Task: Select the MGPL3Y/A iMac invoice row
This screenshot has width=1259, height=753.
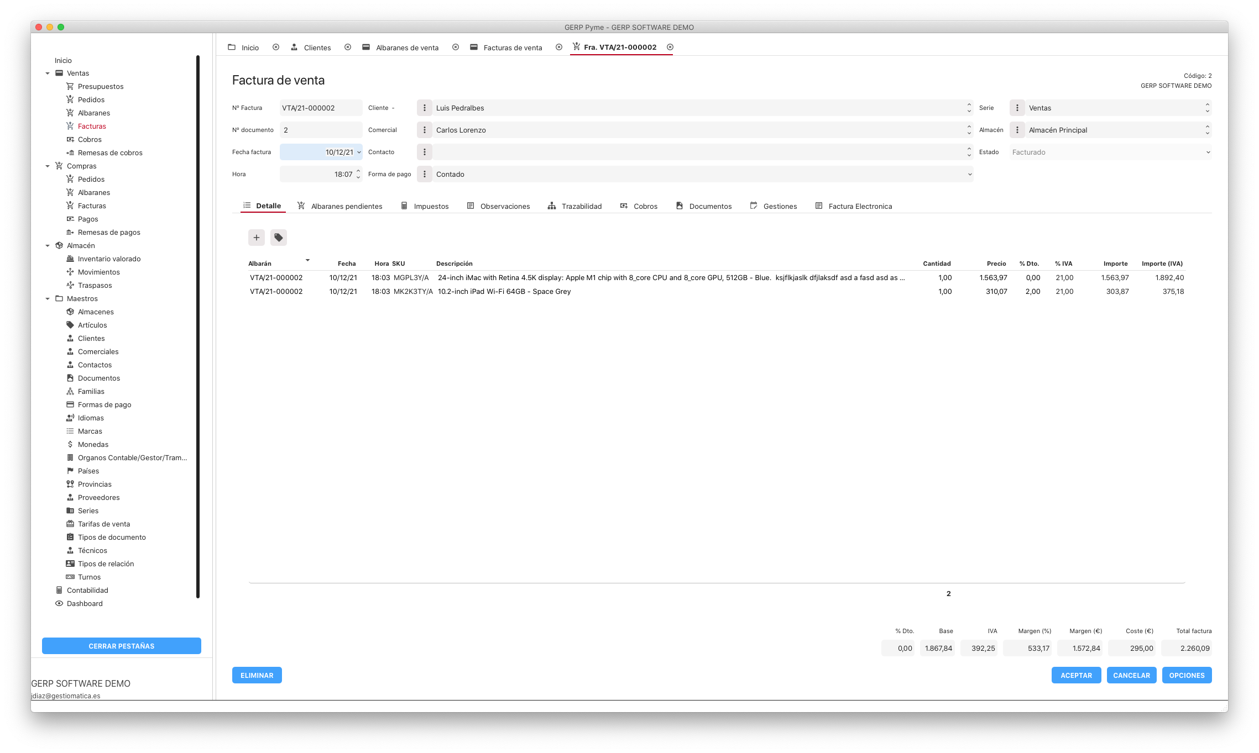Action: point(717,277)
